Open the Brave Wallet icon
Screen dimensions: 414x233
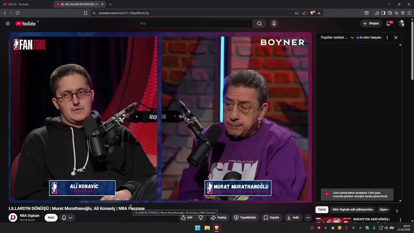point(390,13)
